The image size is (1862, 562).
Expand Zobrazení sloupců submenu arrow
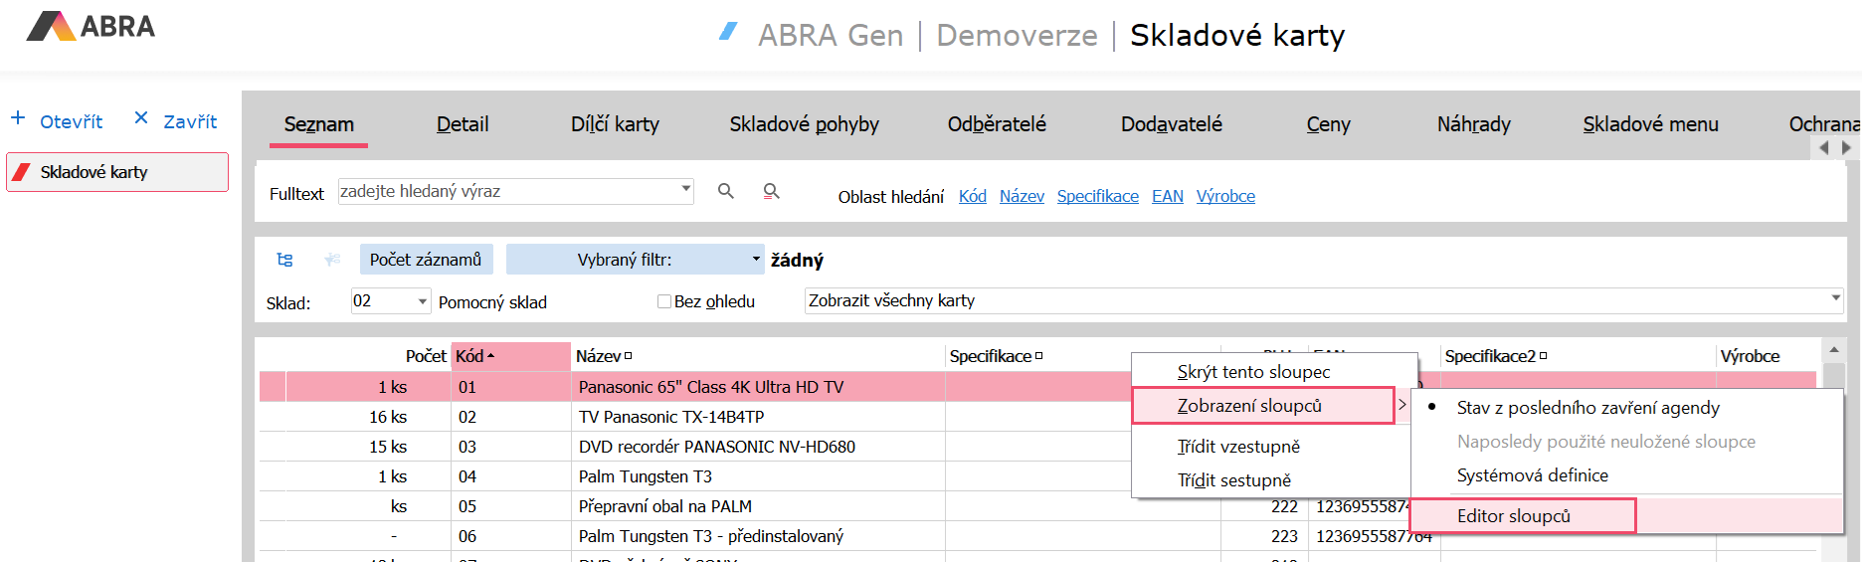coord(1402,405)
